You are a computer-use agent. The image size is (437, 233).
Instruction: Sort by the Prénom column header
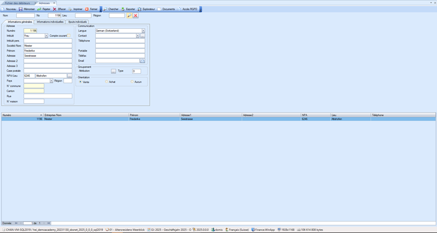(154, 115)
